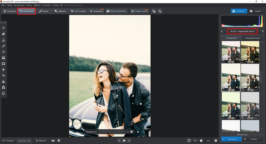Click the Сбросить все link
This screenshot has height=144, width=266.
pyautogui.click(x=242, y=134)
